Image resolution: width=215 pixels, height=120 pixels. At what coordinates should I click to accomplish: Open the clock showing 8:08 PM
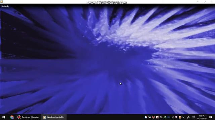click(x=202, y=117)
